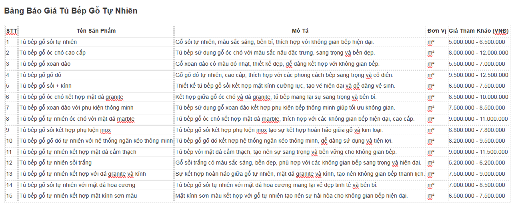Screen dimensions: 516x208
Task: Place cursor in row 12 "Tủ bếp gỗ tự nhiên sồi trắng"
Action: (x=56, y=163)
